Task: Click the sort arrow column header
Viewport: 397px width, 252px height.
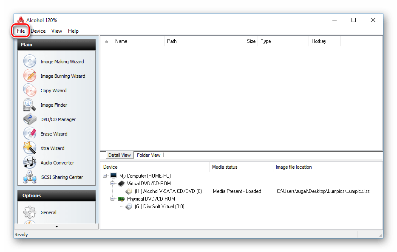Action: 107,41
